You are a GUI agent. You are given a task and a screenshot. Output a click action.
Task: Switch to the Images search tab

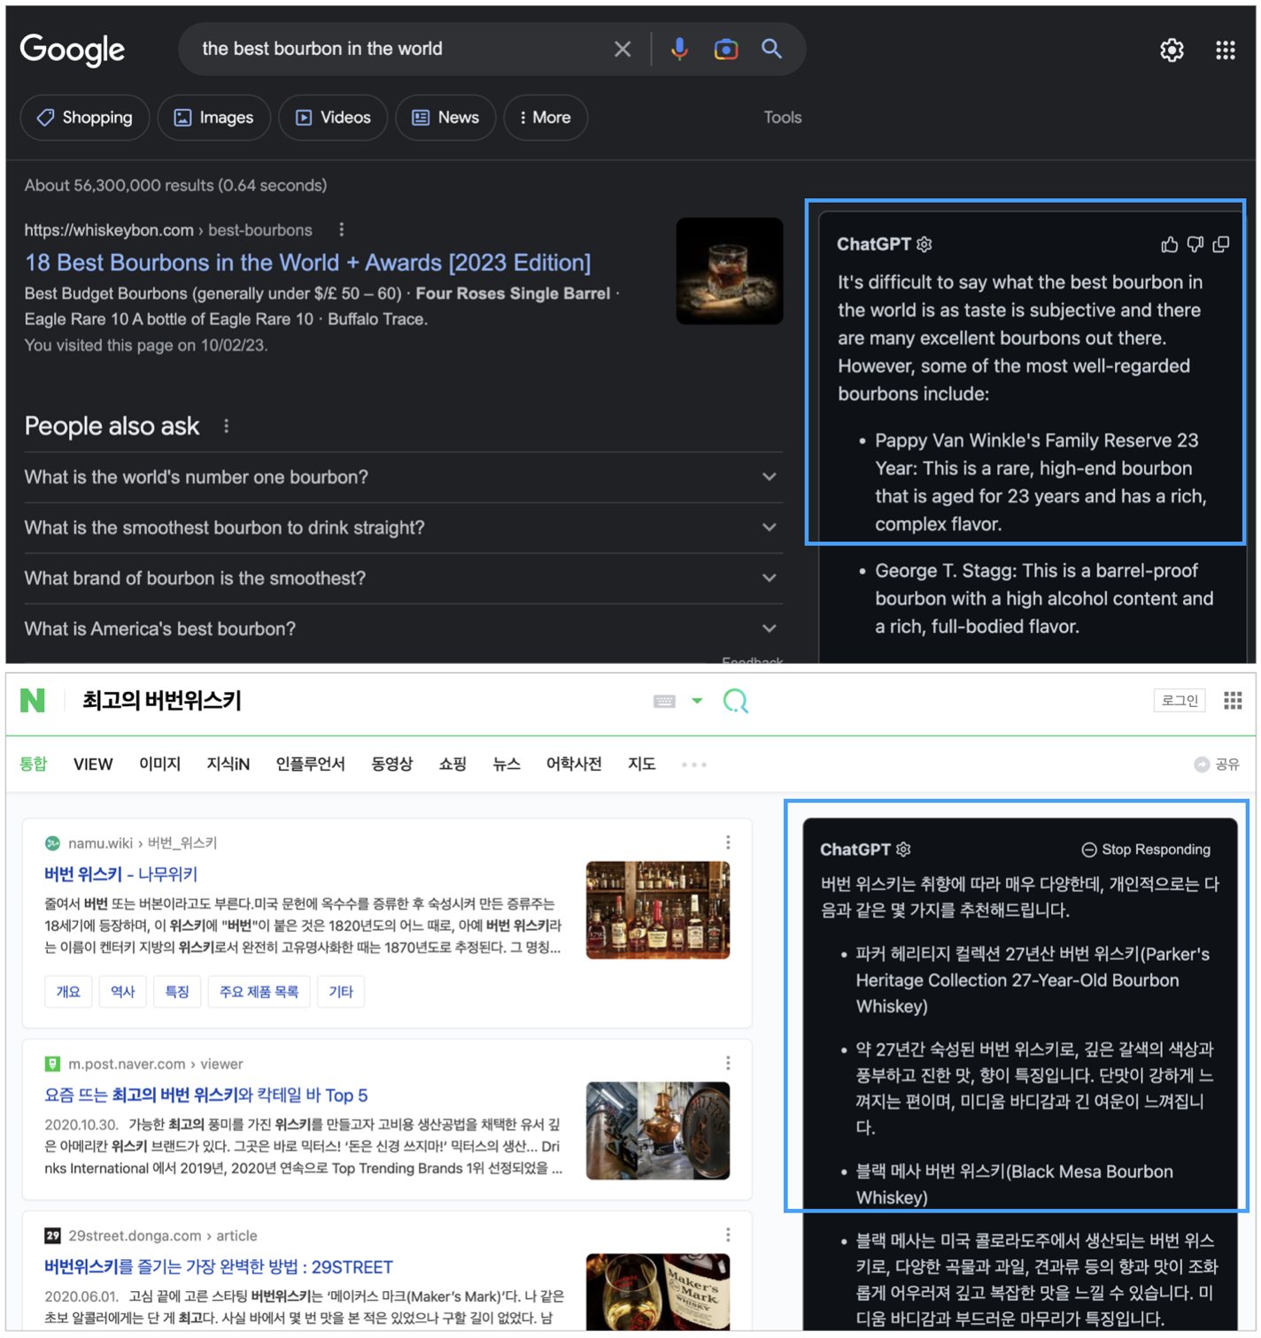(x=213, y=117)
